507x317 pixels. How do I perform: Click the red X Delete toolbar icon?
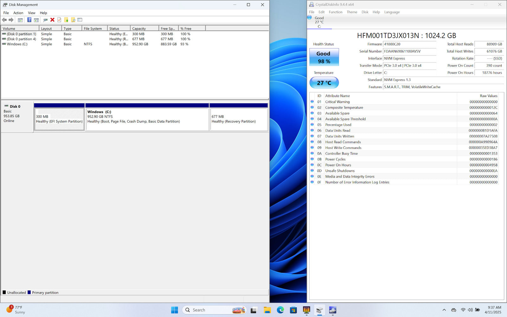[52, 20]
